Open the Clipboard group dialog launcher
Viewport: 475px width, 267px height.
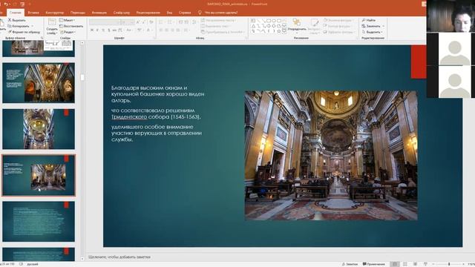coord(42,38)
